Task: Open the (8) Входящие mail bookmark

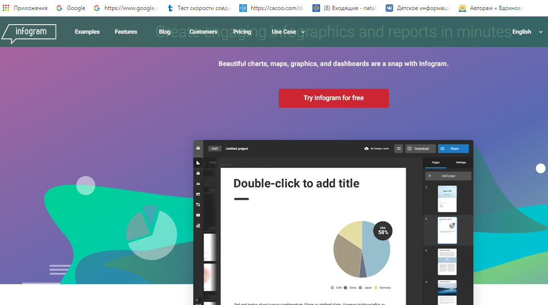Action: tap(345, 8)
